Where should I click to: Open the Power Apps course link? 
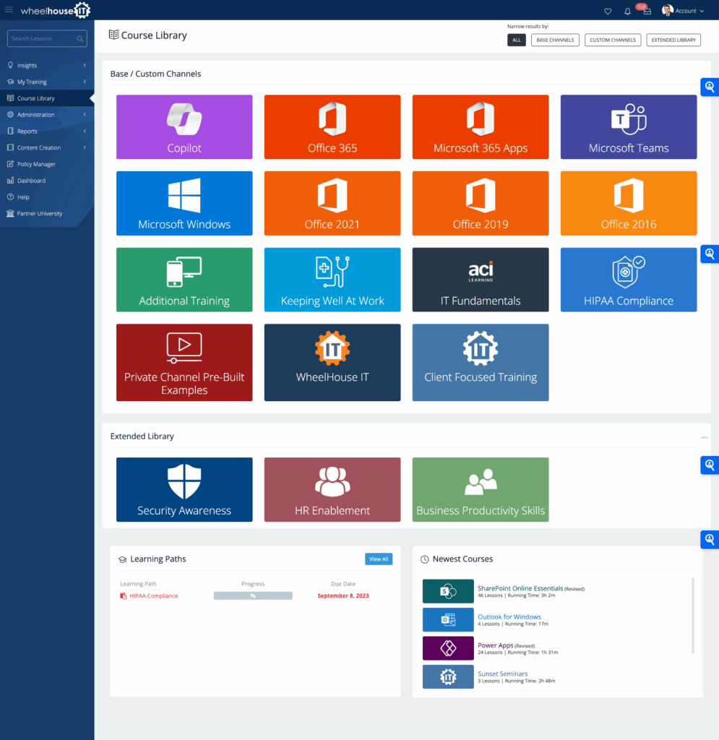point(495,645)
